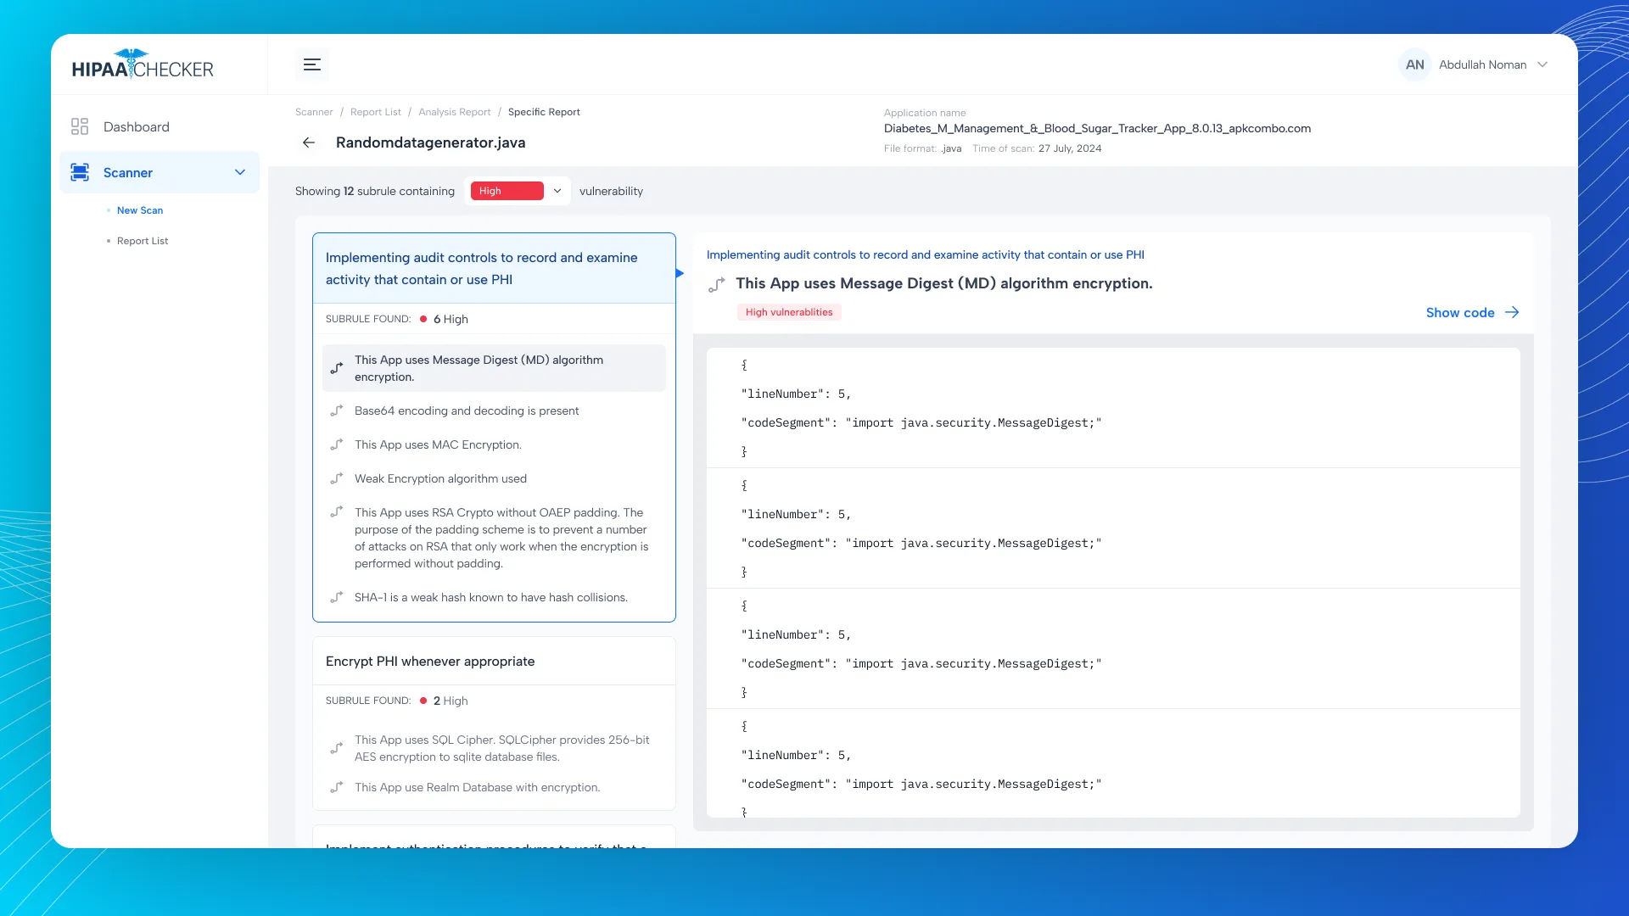The height and width of the screenshot is (916, 1629).
Task: Click the 6 High subrule count
Action: tap(451, 319)
